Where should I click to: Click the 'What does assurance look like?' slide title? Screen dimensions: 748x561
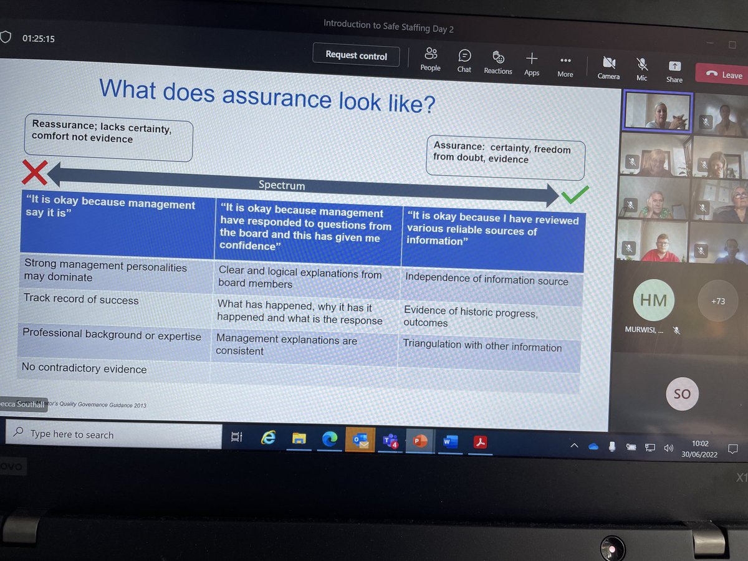coord(267,97)
